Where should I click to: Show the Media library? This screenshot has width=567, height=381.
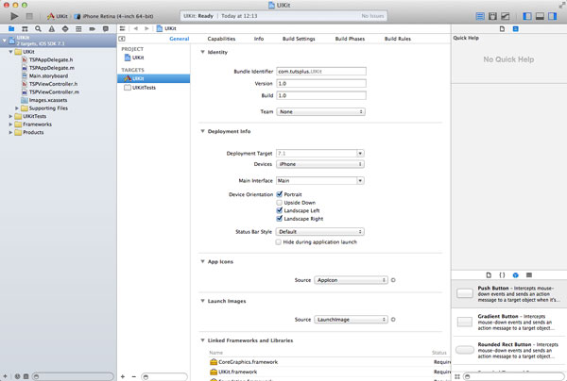point(529,275)
